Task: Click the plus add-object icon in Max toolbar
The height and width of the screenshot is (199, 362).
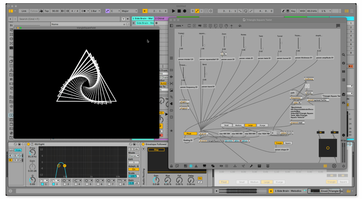Action: tap(231, 26)
